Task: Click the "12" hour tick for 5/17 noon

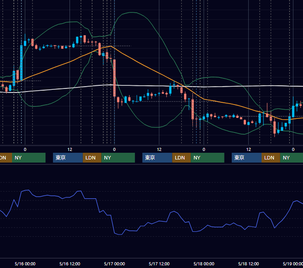Action: (x=159, y=150)
